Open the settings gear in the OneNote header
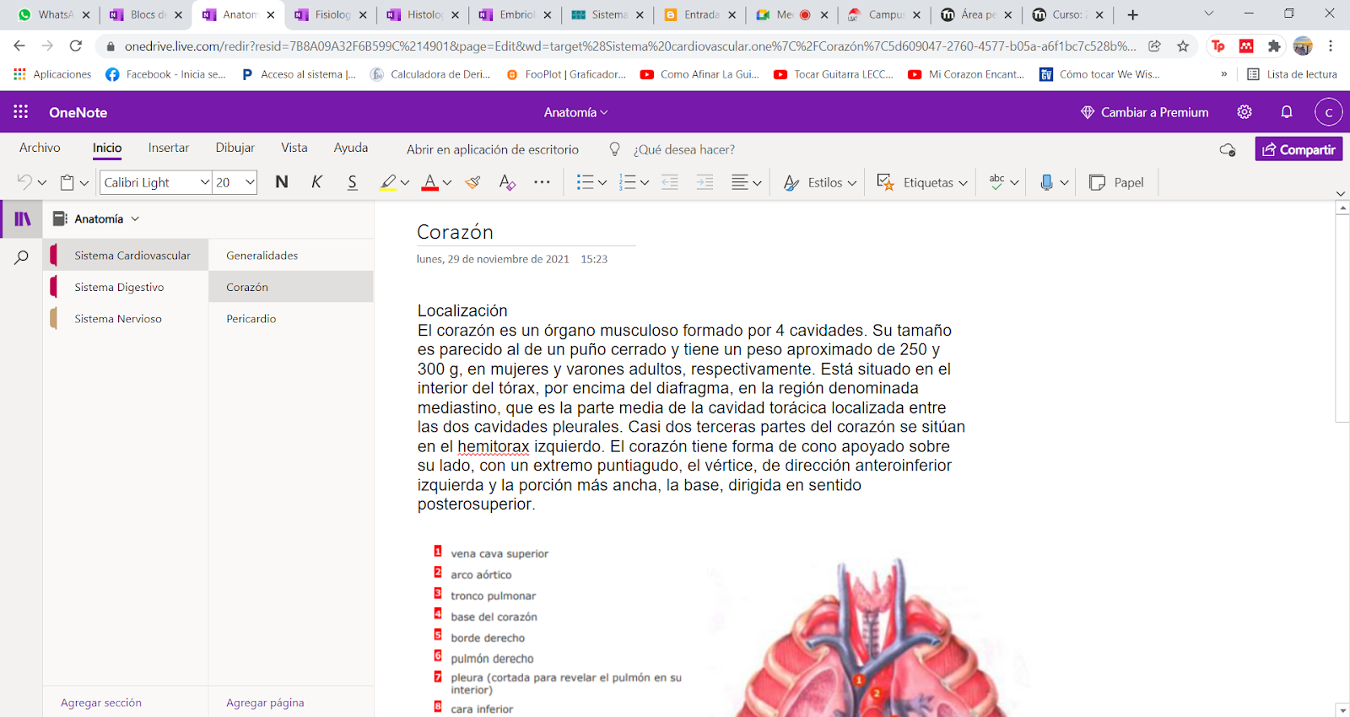 (x=1245, y=112)
